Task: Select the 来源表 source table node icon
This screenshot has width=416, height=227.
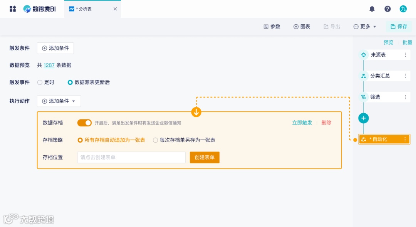Action: pos(363,54)
